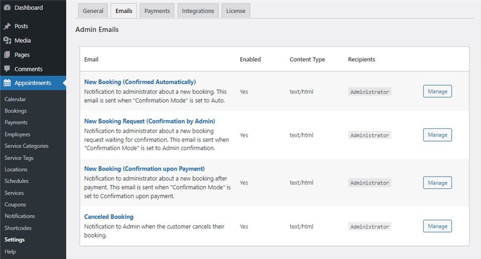
Task: Open the Payments settings tab
Action: point(157,11)
